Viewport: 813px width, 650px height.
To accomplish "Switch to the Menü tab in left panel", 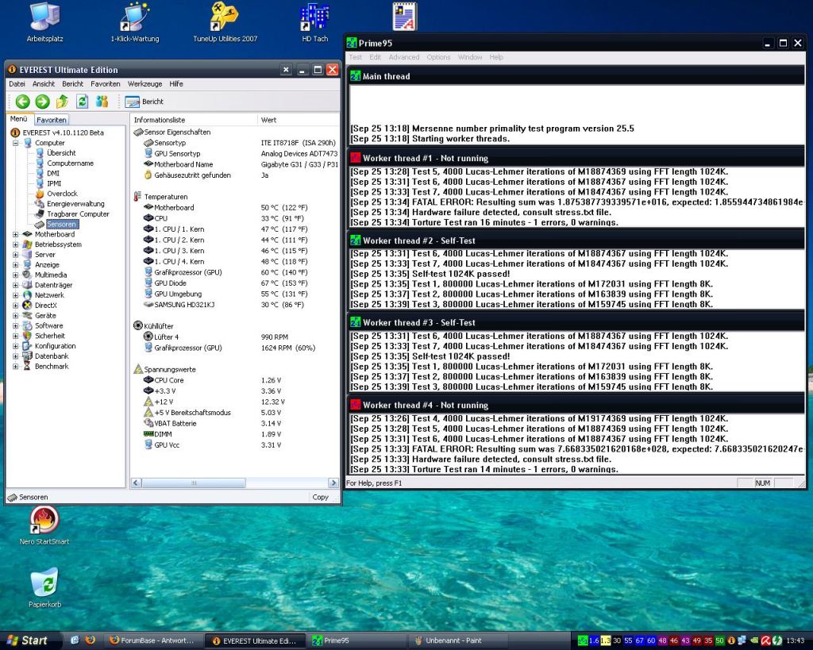I will 19,119.
